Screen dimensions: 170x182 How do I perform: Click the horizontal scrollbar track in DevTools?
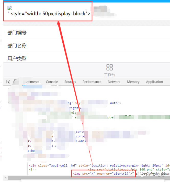(x=89, y=178)
